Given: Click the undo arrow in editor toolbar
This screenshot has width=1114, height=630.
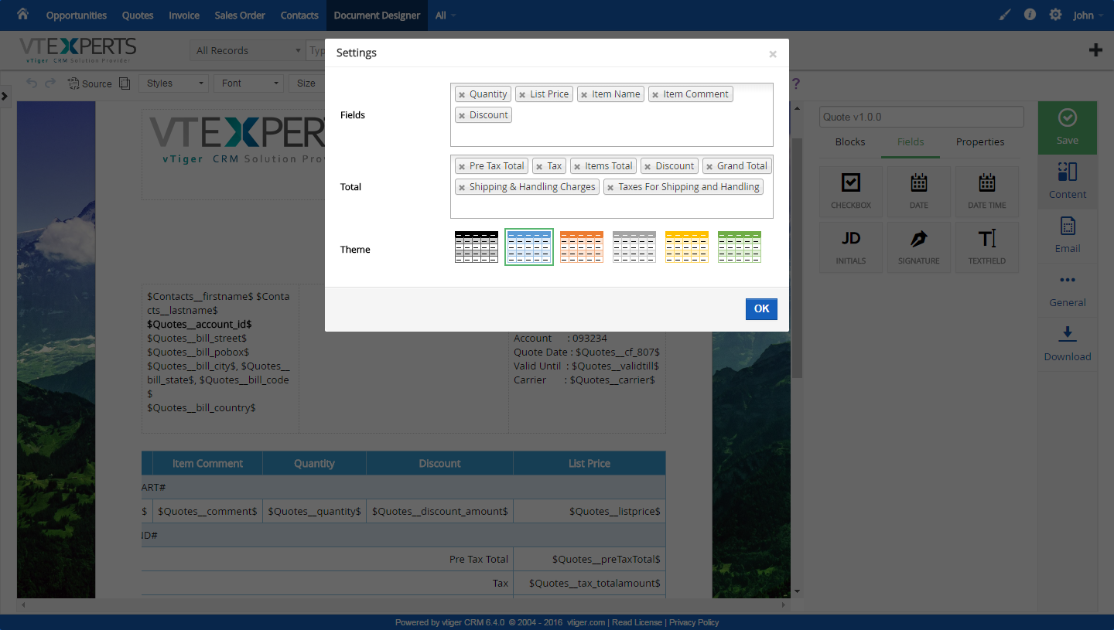Looking at the screenshot, I should [x=32, y=83].
